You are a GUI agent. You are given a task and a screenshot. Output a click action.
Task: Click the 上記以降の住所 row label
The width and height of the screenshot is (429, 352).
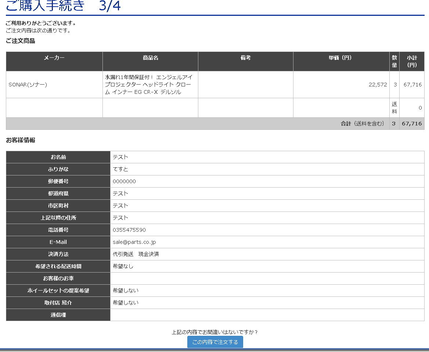[x=58, y=218]
